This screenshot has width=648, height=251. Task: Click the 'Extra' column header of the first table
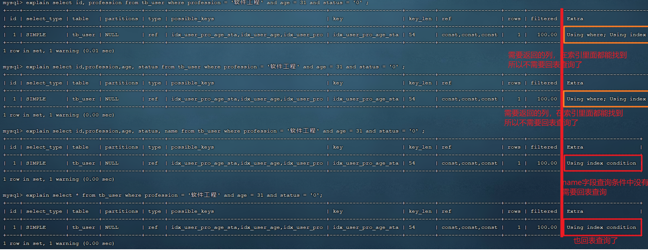[575, 19]
